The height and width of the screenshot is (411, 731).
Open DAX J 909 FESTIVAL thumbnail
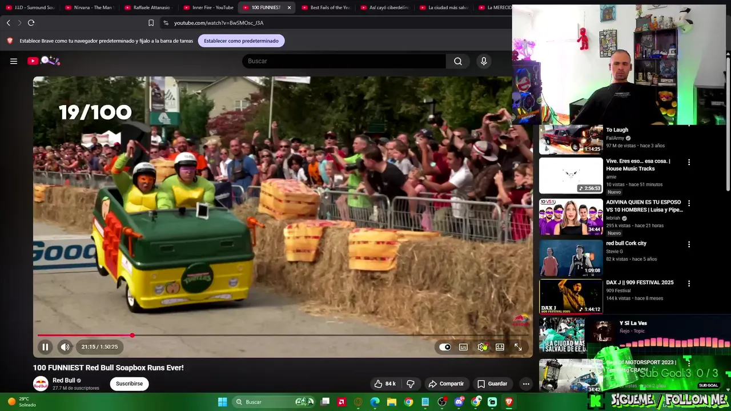point(571,297)
